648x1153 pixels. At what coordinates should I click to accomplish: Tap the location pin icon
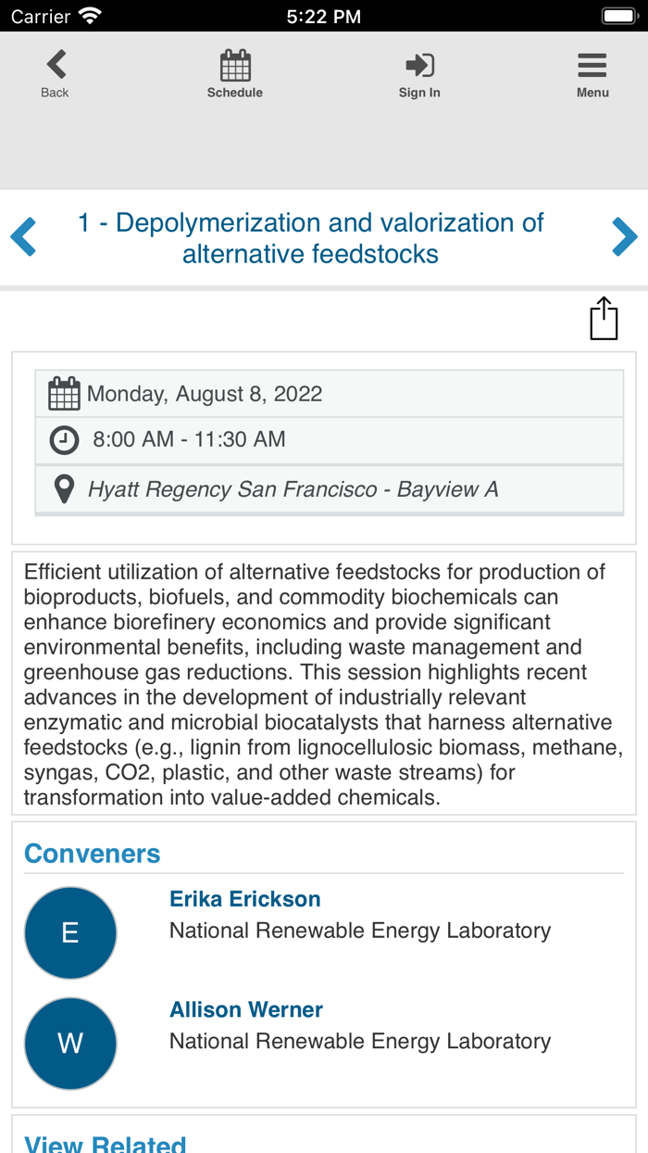64,488
